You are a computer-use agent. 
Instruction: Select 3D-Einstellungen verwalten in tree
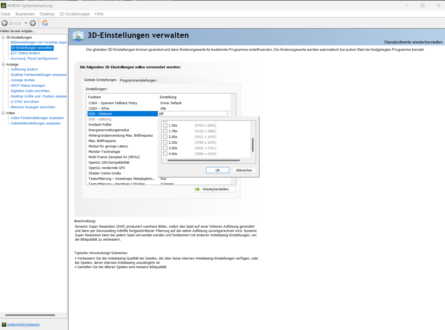pyautogui.click(x=32, y=48)
